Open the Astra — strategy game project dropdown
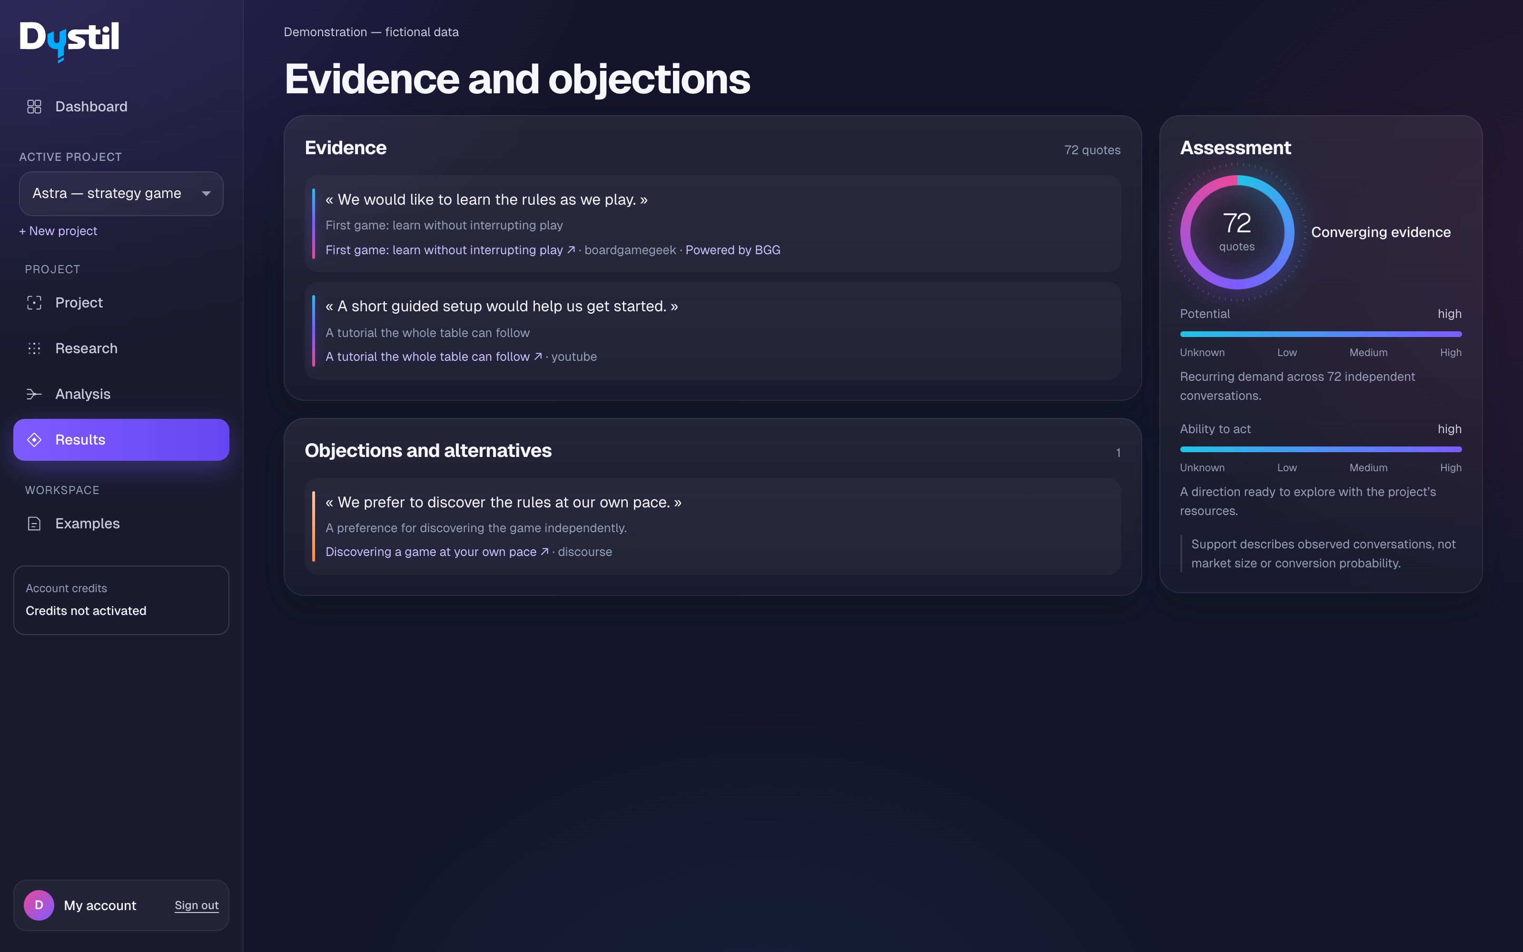Screen dimensions: 1523x952 121,193
